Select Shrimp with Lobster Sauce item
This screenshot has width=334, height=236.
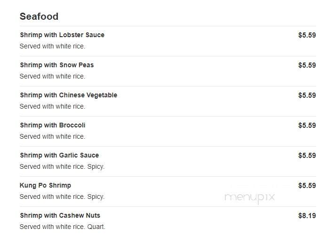tap(62, 35)
